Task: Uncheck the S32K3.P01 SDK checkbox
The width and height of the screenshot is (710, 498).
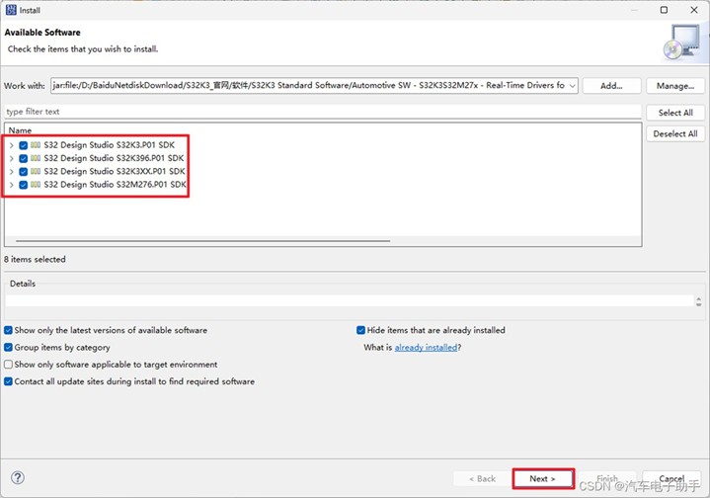Action: tap(23, 145)
